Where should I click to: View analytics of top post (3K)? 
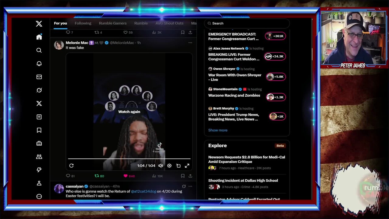pyautogui.click(x=157, y=32)
